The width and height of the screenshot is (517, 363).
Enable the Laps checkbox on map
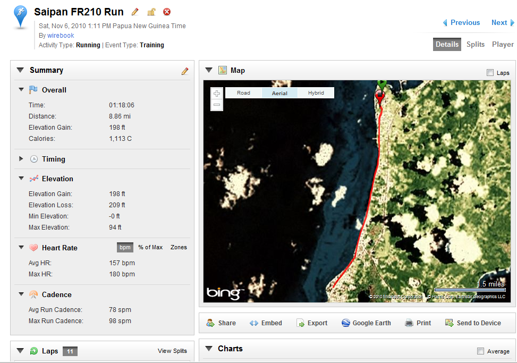point(490,72)
